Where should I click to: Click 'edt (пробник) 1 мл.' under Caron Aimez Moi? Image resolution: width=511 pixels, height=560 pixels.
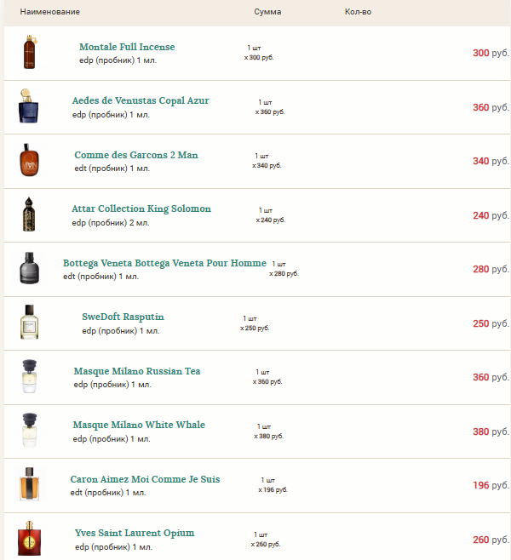coord(108,493)
